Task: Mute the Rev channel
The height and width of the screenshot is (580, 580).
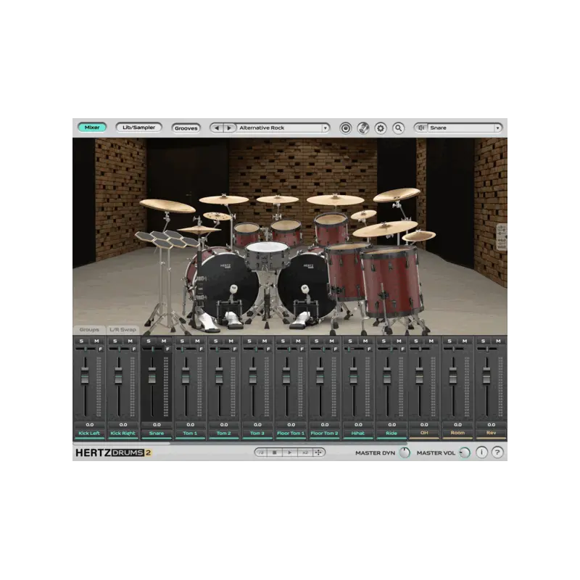Action: pos(498,341)
